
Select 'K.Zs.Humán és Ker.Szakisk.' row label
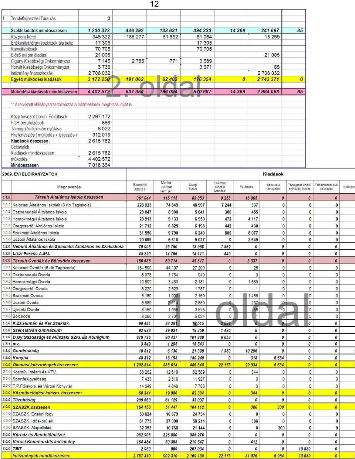point(41,323)
